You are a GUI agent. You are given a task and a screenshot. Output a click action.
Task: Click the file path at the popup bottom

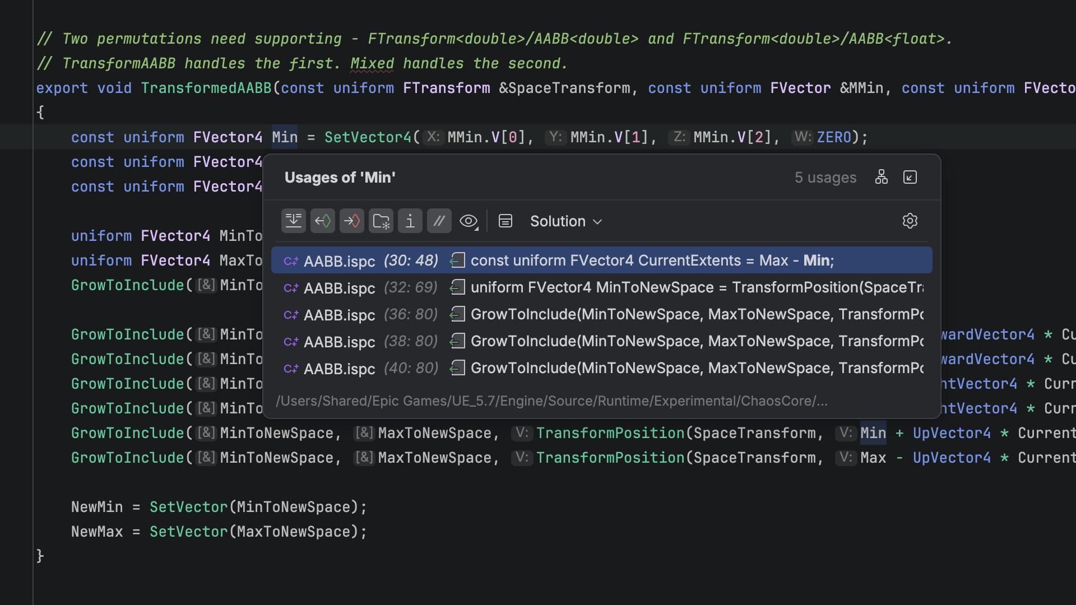click(551, 401)
